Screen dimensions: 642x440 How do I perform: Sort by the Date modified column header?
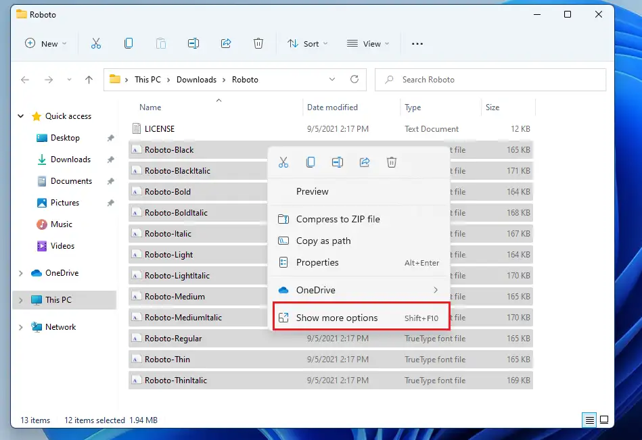(x=332, y=107)
